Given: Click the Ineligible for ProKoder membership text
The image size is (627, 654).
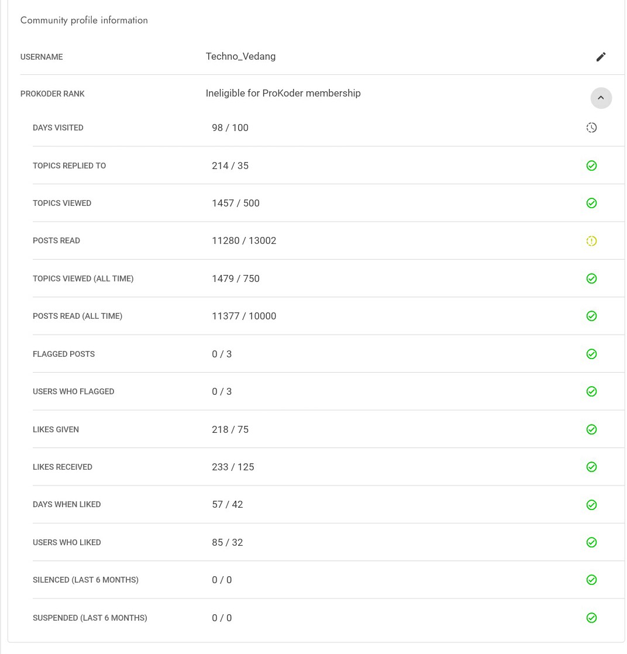Looking at the screenshot, I should (283, 94).
